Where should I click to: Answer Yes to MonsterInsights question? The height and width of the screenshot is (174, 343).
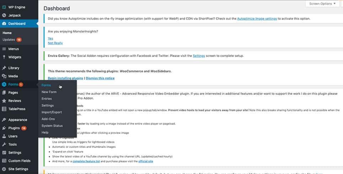(50, 38)
